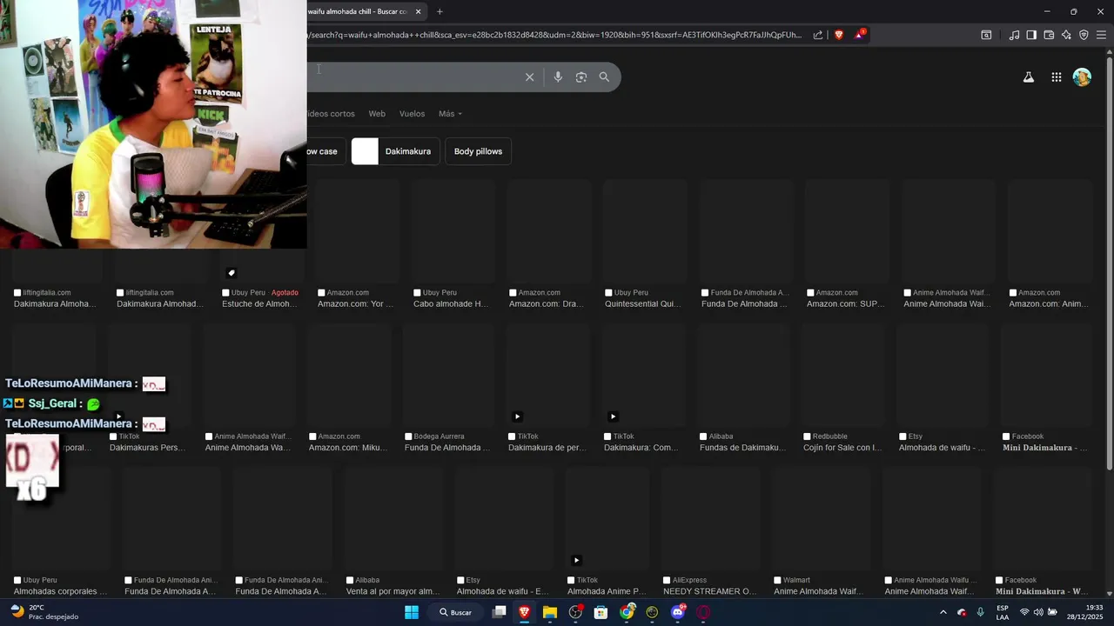Open the Brave VPN shield icon

pyautogui.click(x=1084, y=35)
